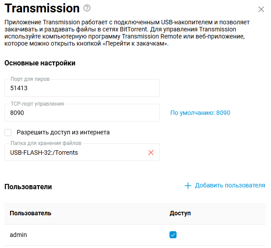Close the Transmission settings panel
Viewport: 271px width, 248px height.
(x=261, y=9)
